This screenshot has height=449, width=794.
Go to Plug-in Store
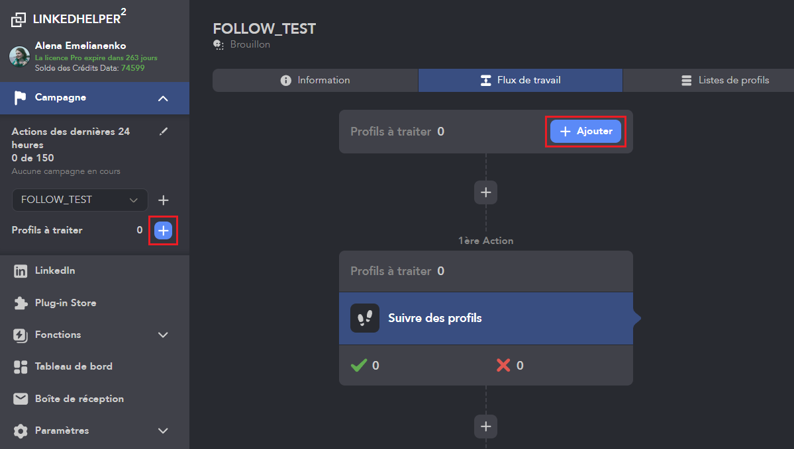point(65,303)
